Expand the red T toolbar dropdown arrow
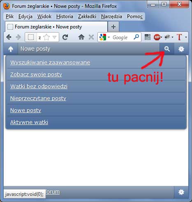 coord(186,37)
